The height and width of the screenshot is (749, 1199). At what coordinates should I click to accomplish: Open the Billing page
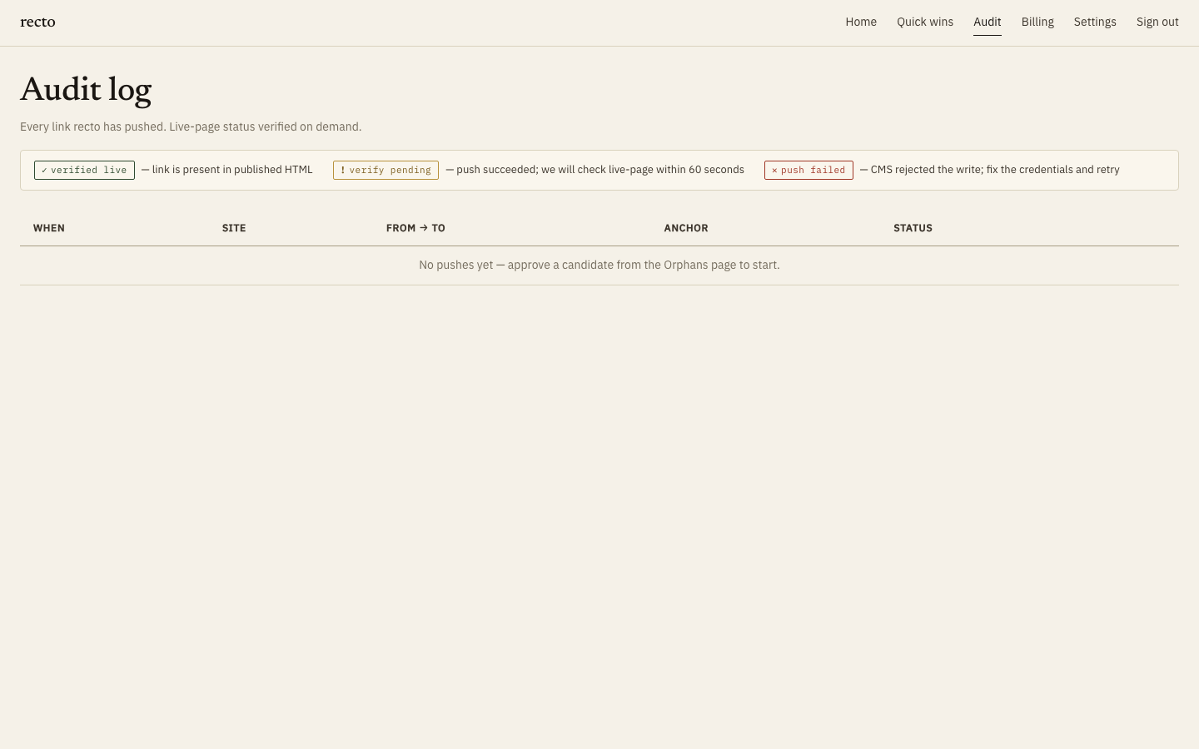[1037, 22]
